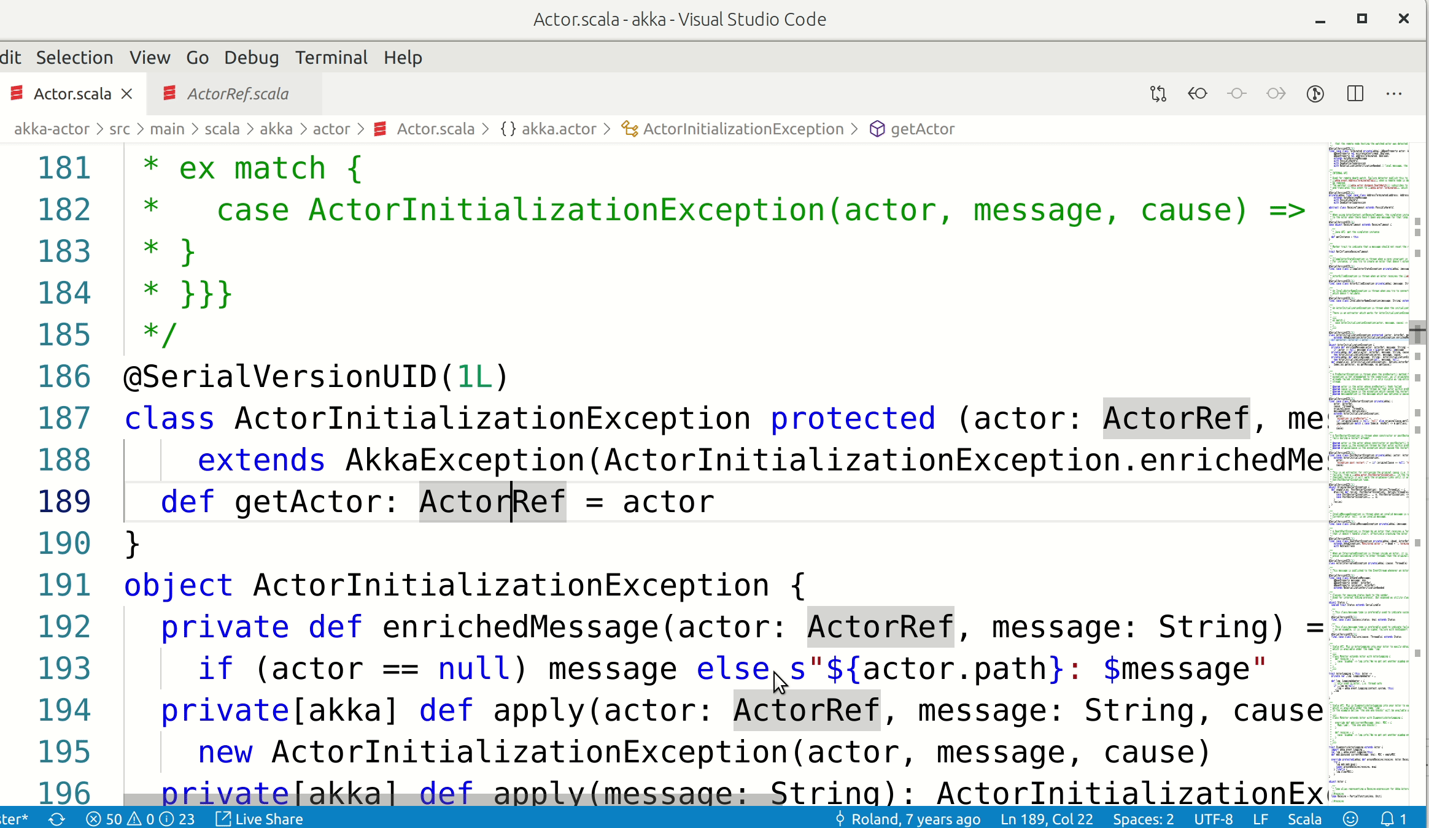Select the UTF-8 encoding indicator
Screen dimensions: 1429x828
(x=1213, y=819)
